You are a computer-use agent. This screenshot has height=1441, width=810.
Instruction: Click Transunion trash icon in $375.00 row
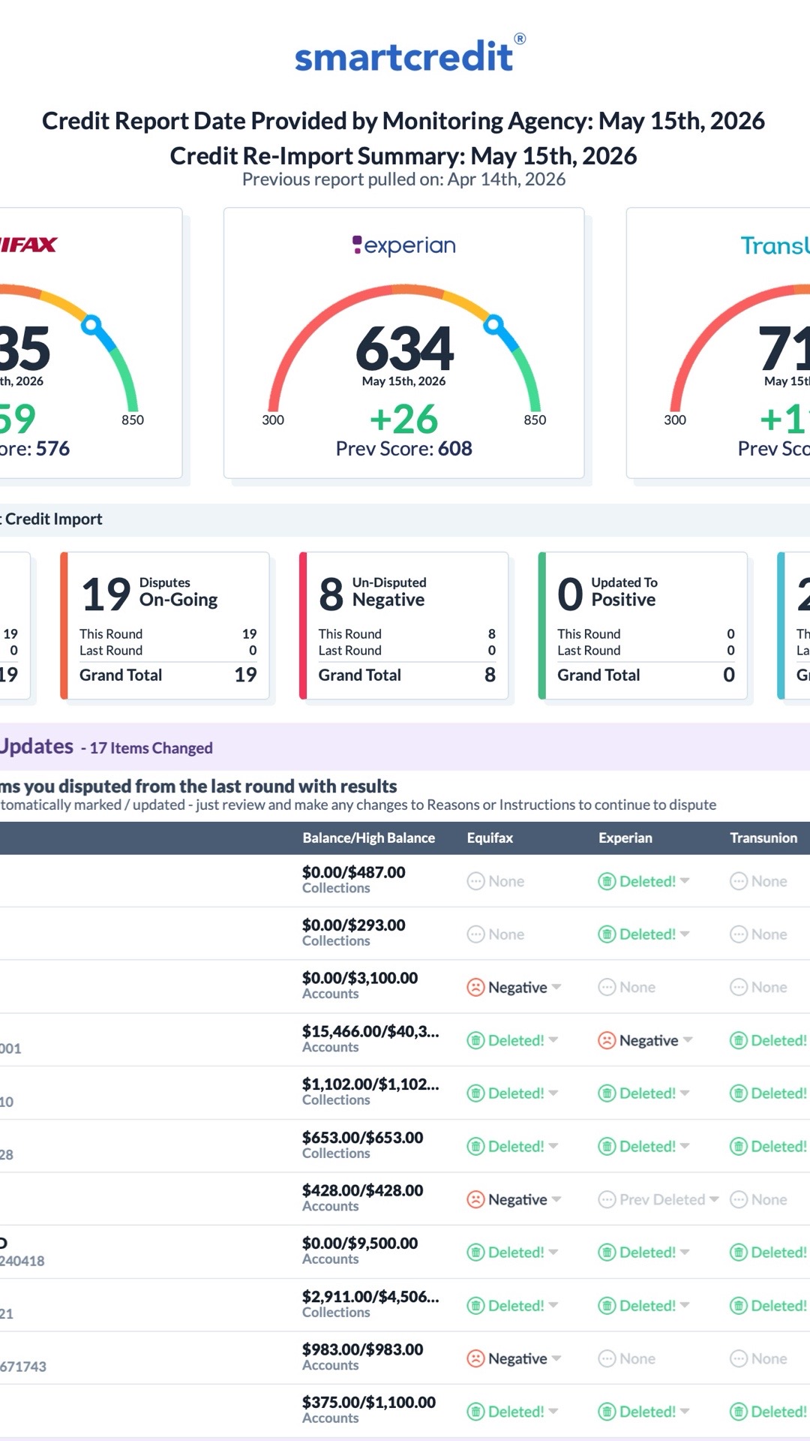coord(739,1412)
